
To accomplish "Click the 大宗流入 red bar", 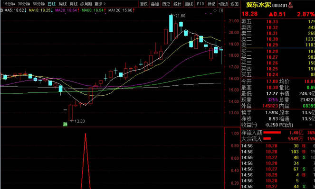I will point(267,138).
